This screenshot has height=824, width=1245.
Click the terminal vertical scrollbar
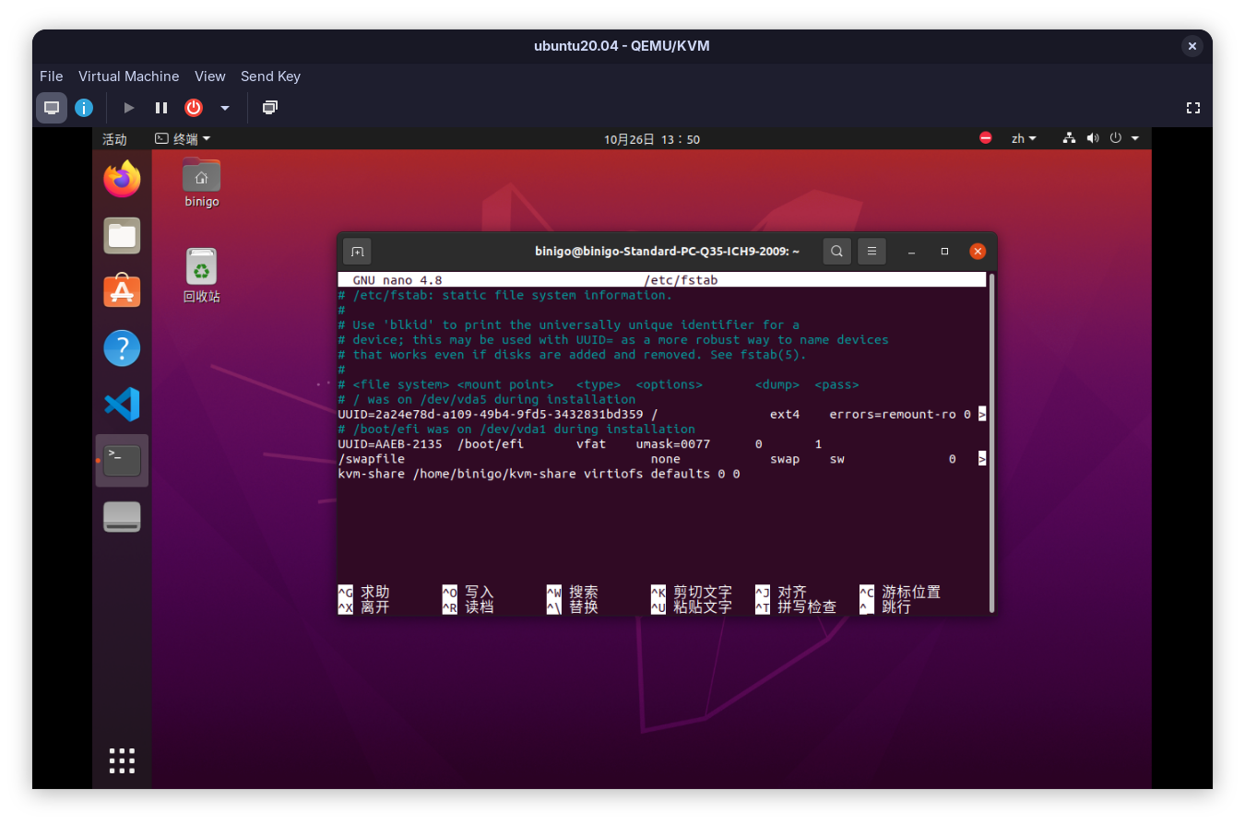click(x=991, y=442)
